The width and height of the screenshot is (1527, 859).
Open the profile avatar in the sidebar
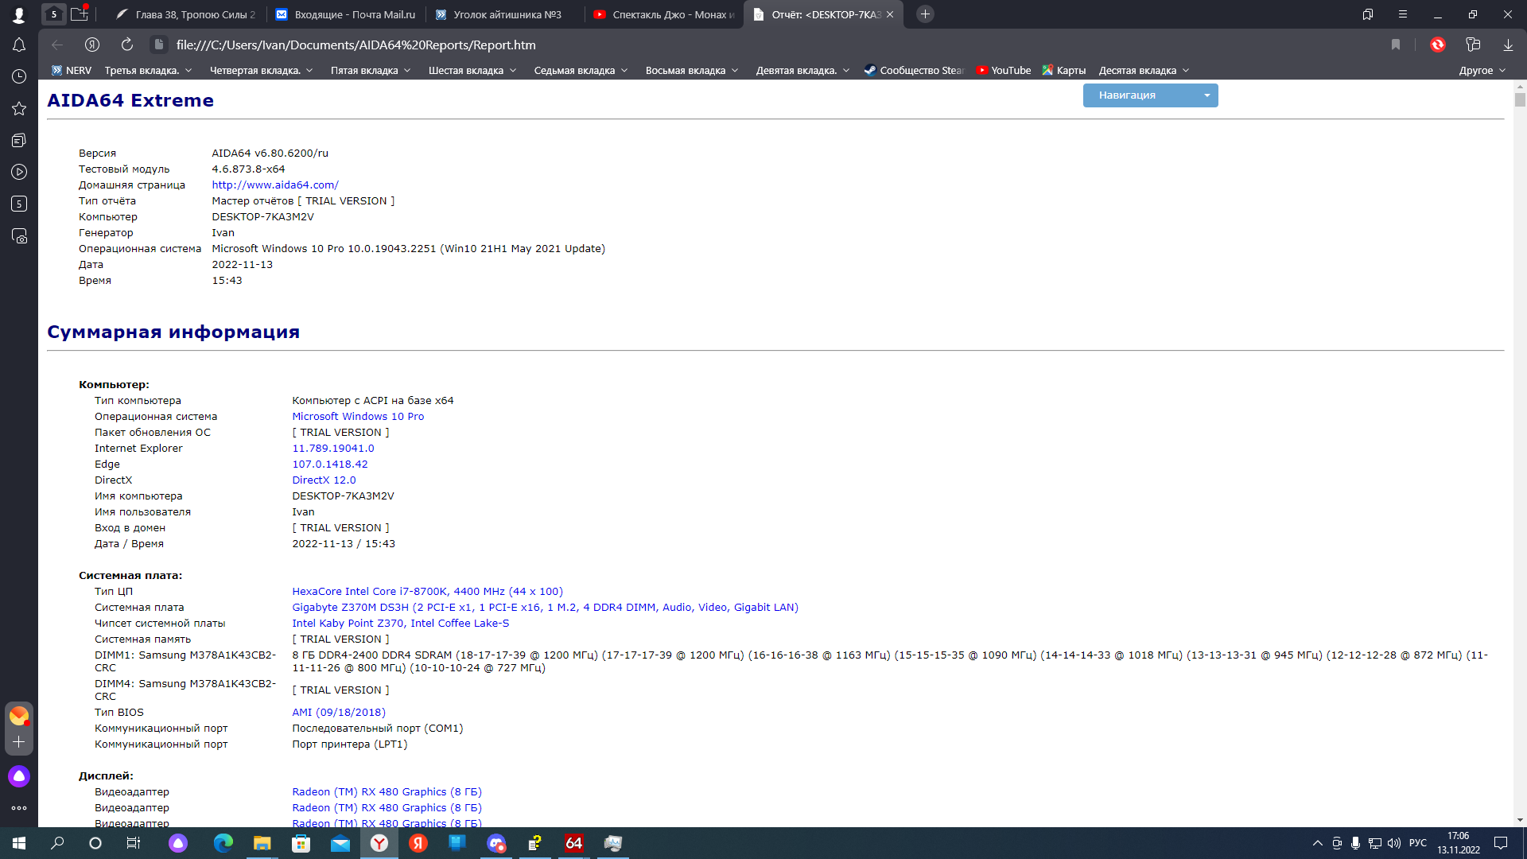(19, 14)
